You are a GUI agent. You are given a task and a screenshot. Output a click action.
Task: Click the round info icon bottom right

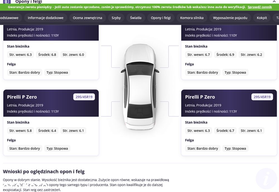tap(266, 179)
